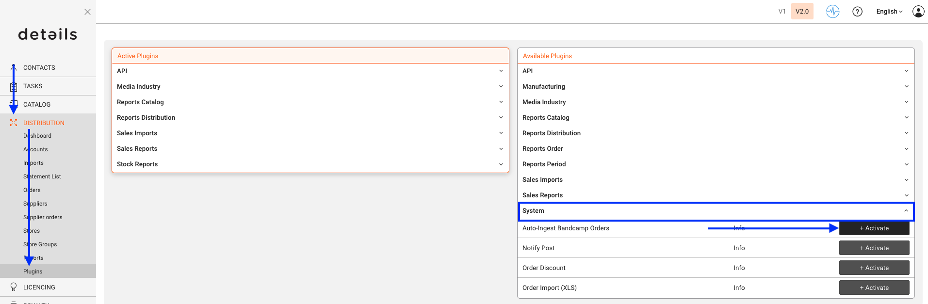This screenshot has width=928, height=304.
Task: Click the activity pulse icon in header
Action: [x=832, y=12]
